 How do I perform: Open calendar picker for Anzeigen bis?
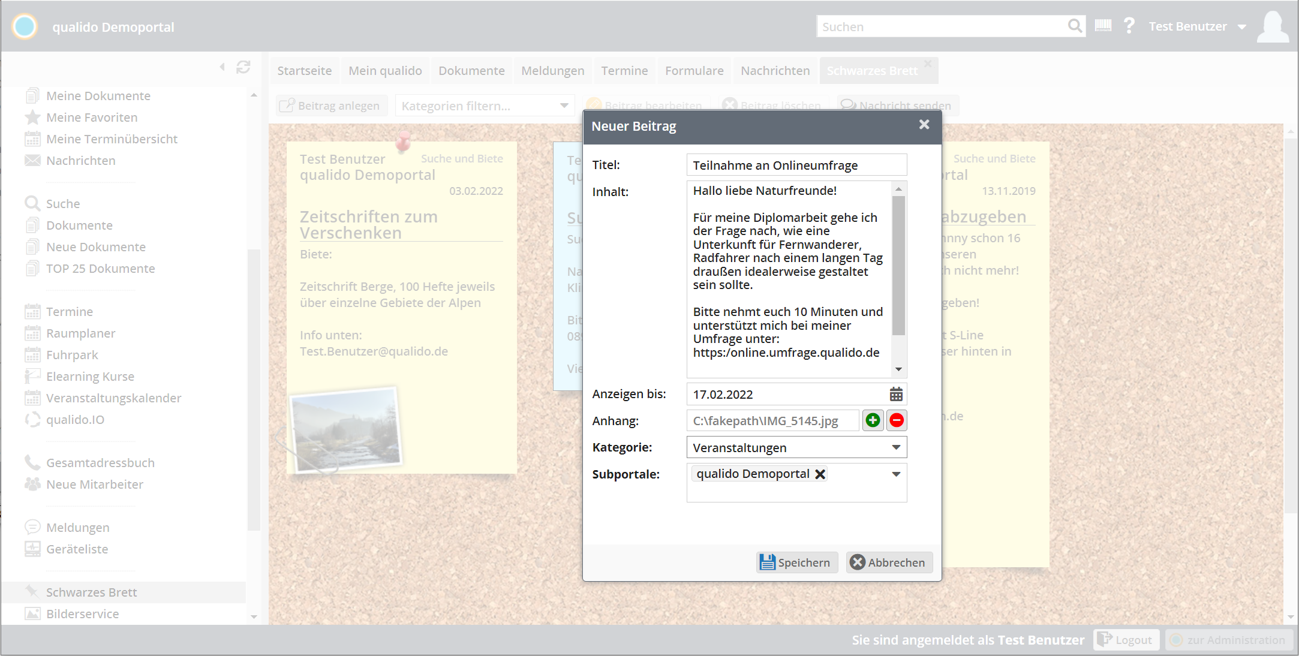[896, 394]
